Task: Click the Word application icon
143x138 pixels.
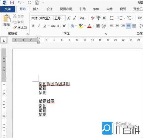Action: click(5, 2)
